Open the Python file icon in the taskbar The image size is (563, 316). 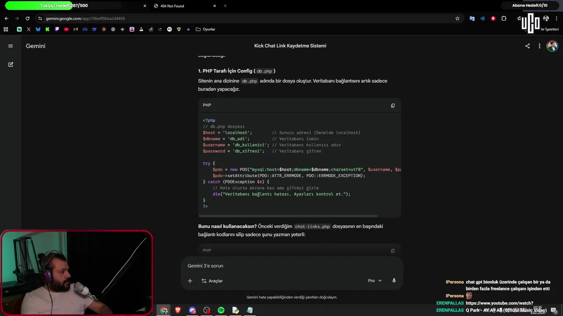click(x=235, y=310)
